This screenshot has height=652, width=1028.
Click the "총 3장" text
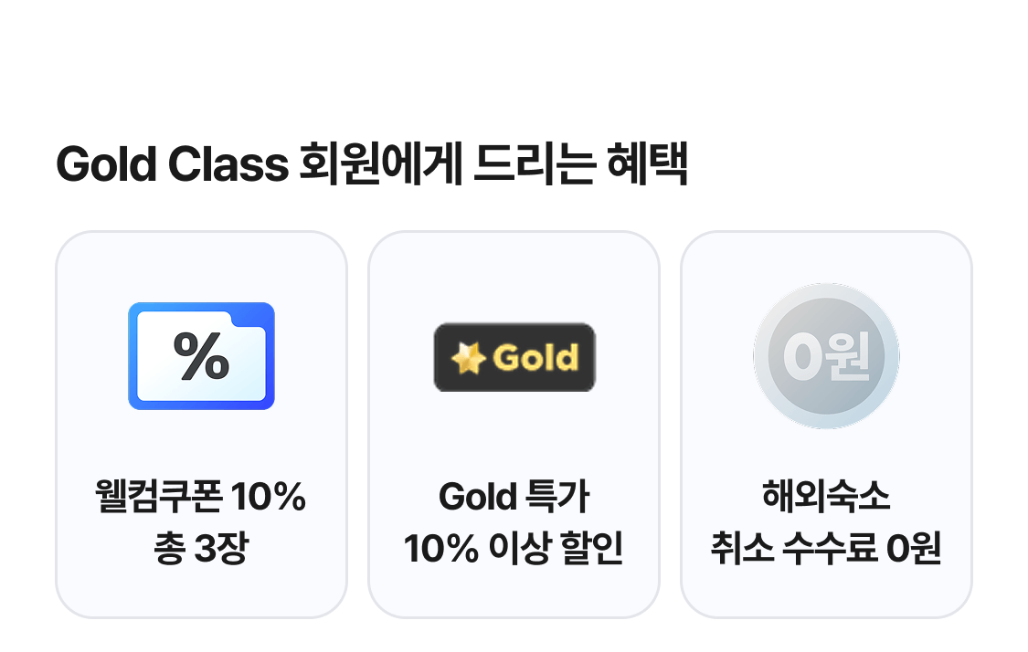200,551
